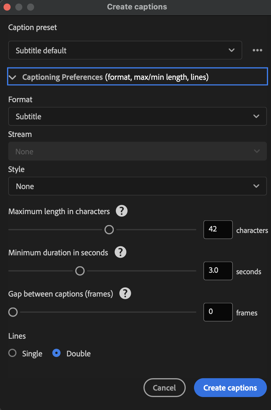Click the Maximum length slider handle
The height and width of the screenshot is (410, 271).
(109, 229)
